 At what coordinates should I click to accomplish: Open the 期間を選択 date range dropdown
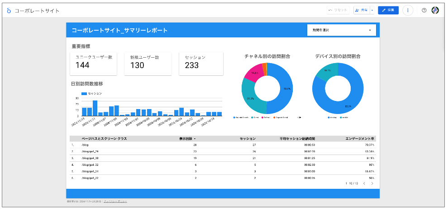point(341,30)
